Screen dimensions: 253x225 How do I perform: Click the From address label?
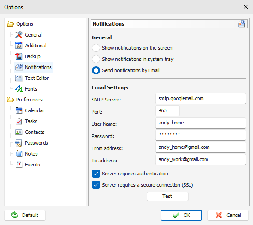tap(107, 148)
